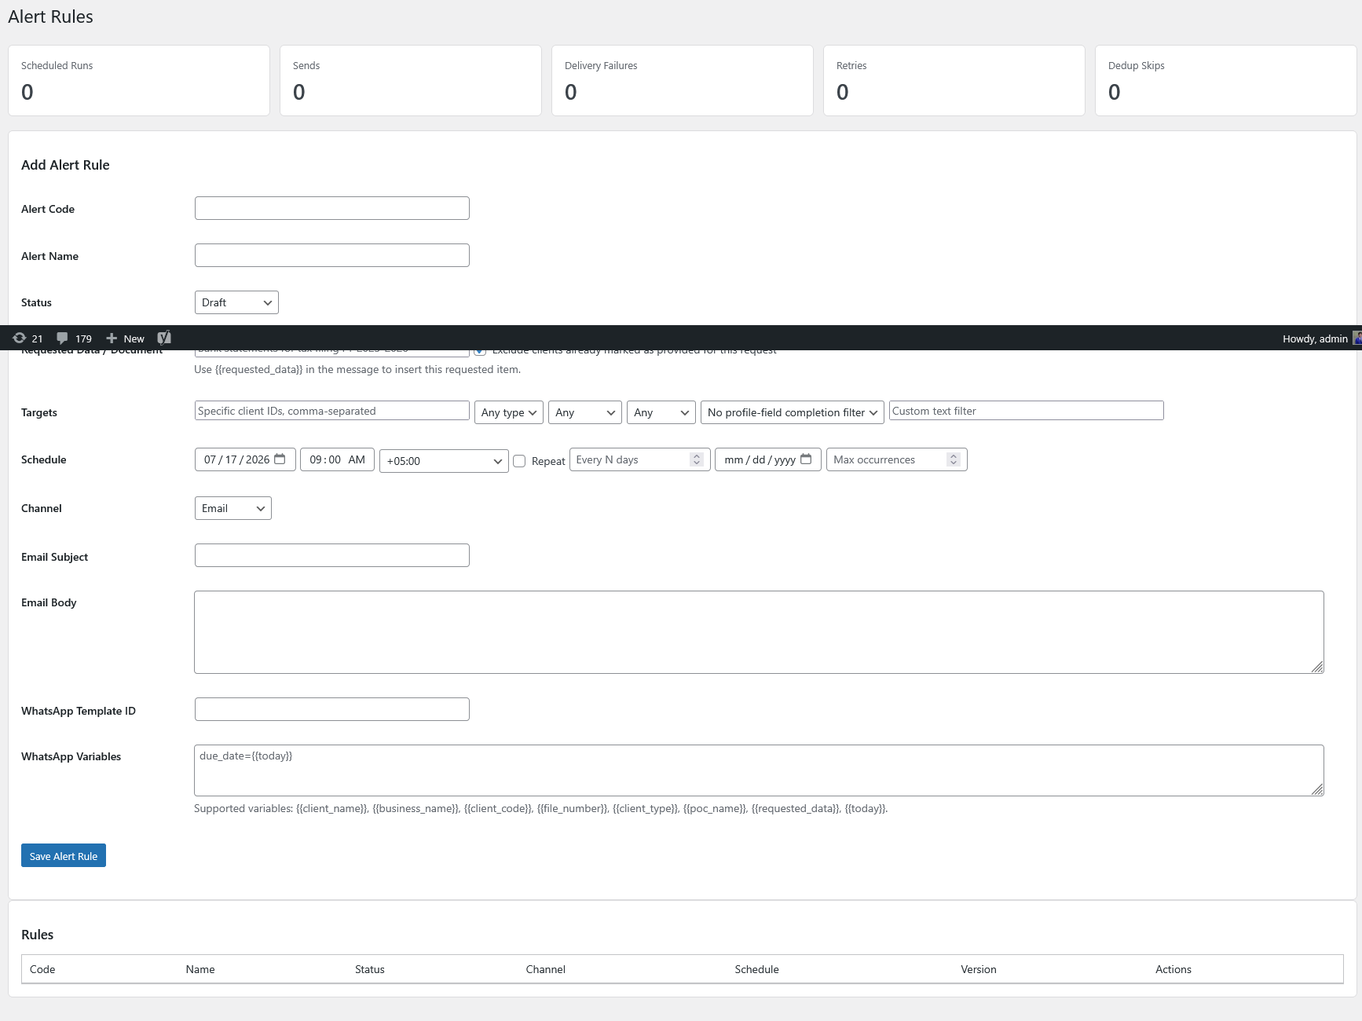Viewport: 1362px width, 1021px height.
Task: Click the Schedule column header in Rules
Action: (x=757, y=969)
